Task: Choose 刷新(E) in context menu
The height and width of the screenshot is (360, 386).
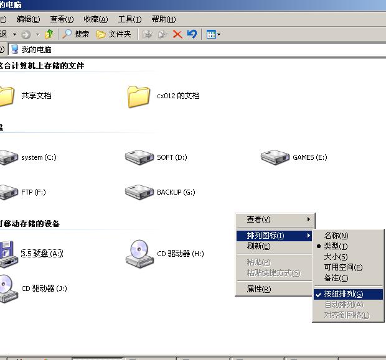Action: pos(274,246)
